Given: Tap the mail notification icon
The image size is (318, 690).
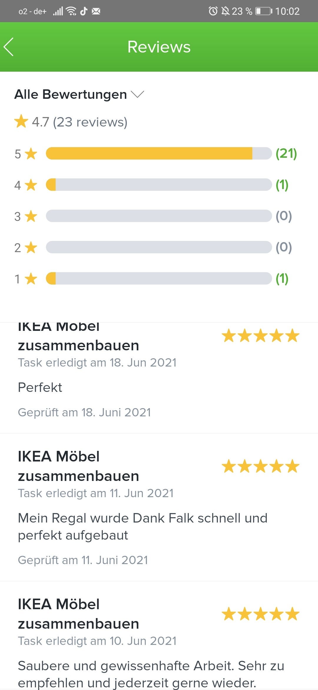Looking at the screenshot, I should 96,11.
